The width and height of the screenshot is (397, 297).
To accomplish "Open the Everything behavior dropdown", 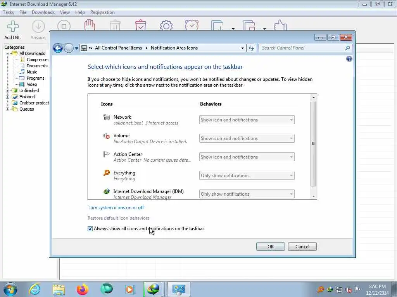I will (247, 176).
